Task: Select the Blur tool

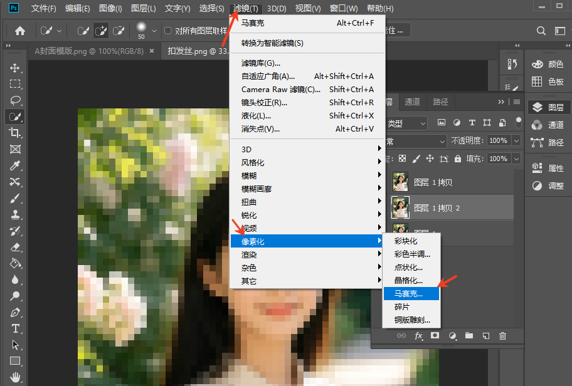Action: coord(15,279)
